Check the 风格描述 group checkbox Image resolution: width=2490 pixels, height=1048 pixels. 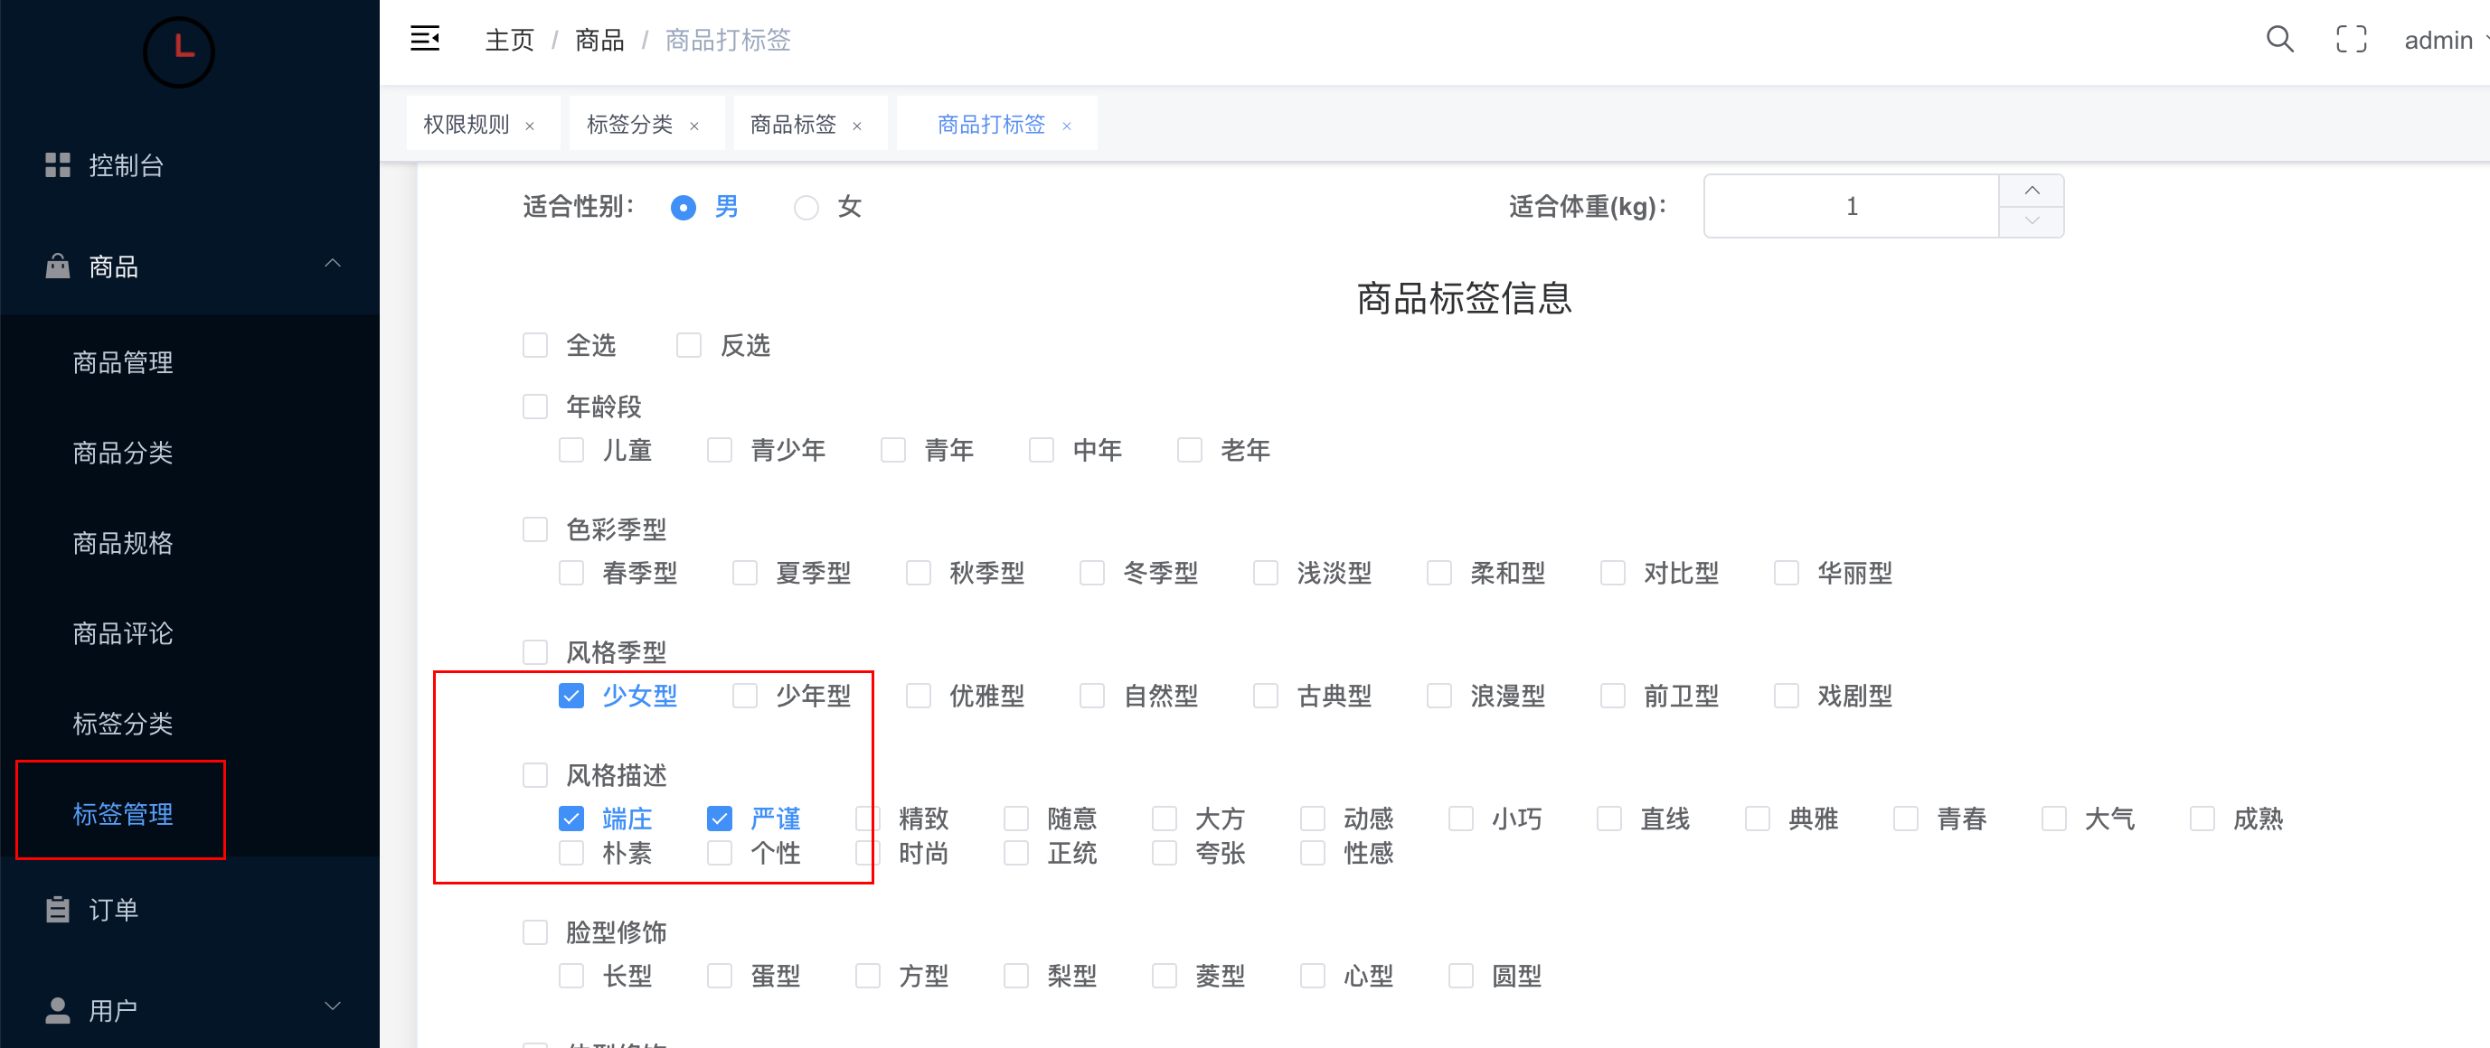535,774
